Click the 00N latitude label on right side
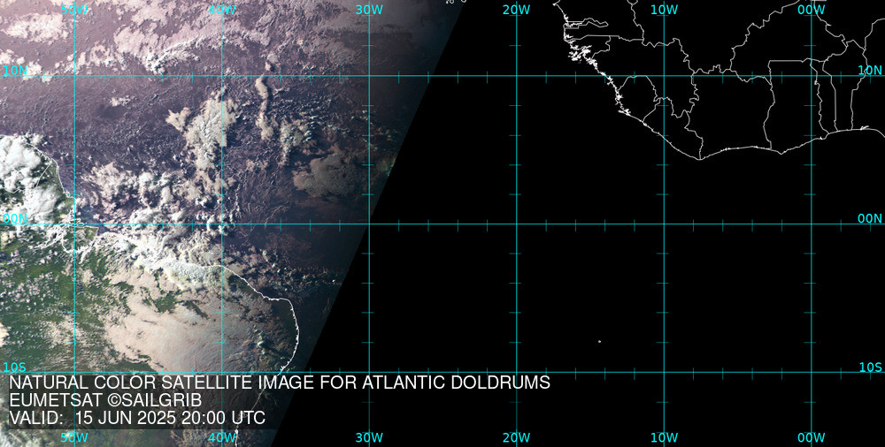885x447 pixels. (870, 219)
